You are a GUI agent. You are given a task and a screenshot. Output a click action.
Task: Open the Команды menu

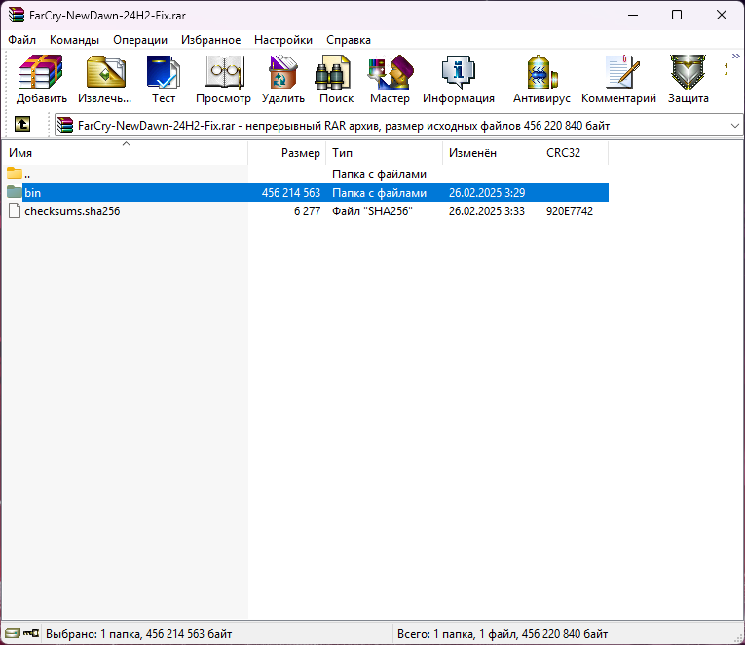(74, 40)
